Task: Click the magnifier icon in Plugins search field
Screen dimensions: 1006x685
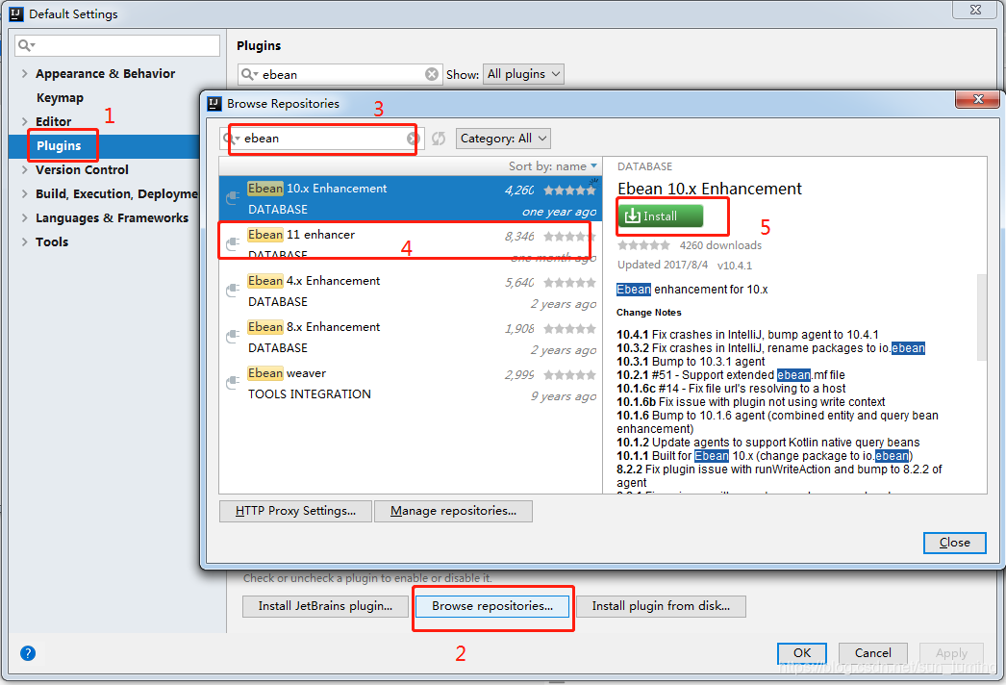Action: tap(249, 74)
